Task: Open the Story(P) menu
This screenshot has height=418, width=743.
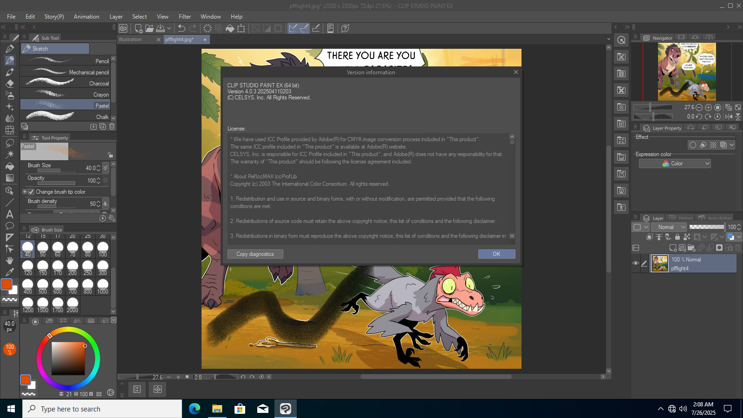Action: tap(54, 17)
